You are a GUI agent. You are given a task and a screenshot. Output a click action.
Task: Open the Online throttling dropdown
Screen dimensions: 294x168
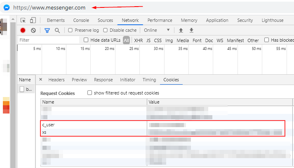click(x=157, y=30)
